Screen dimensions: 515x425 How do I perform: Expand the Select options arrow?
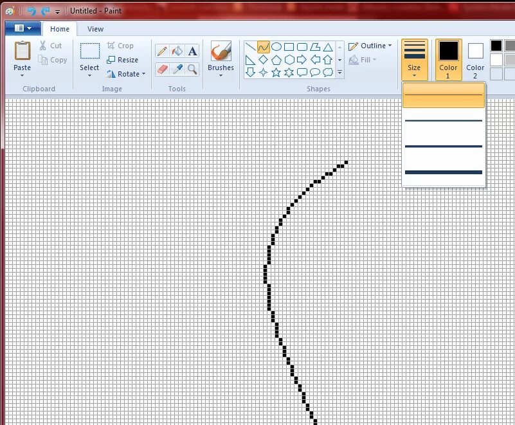[89, 76]
